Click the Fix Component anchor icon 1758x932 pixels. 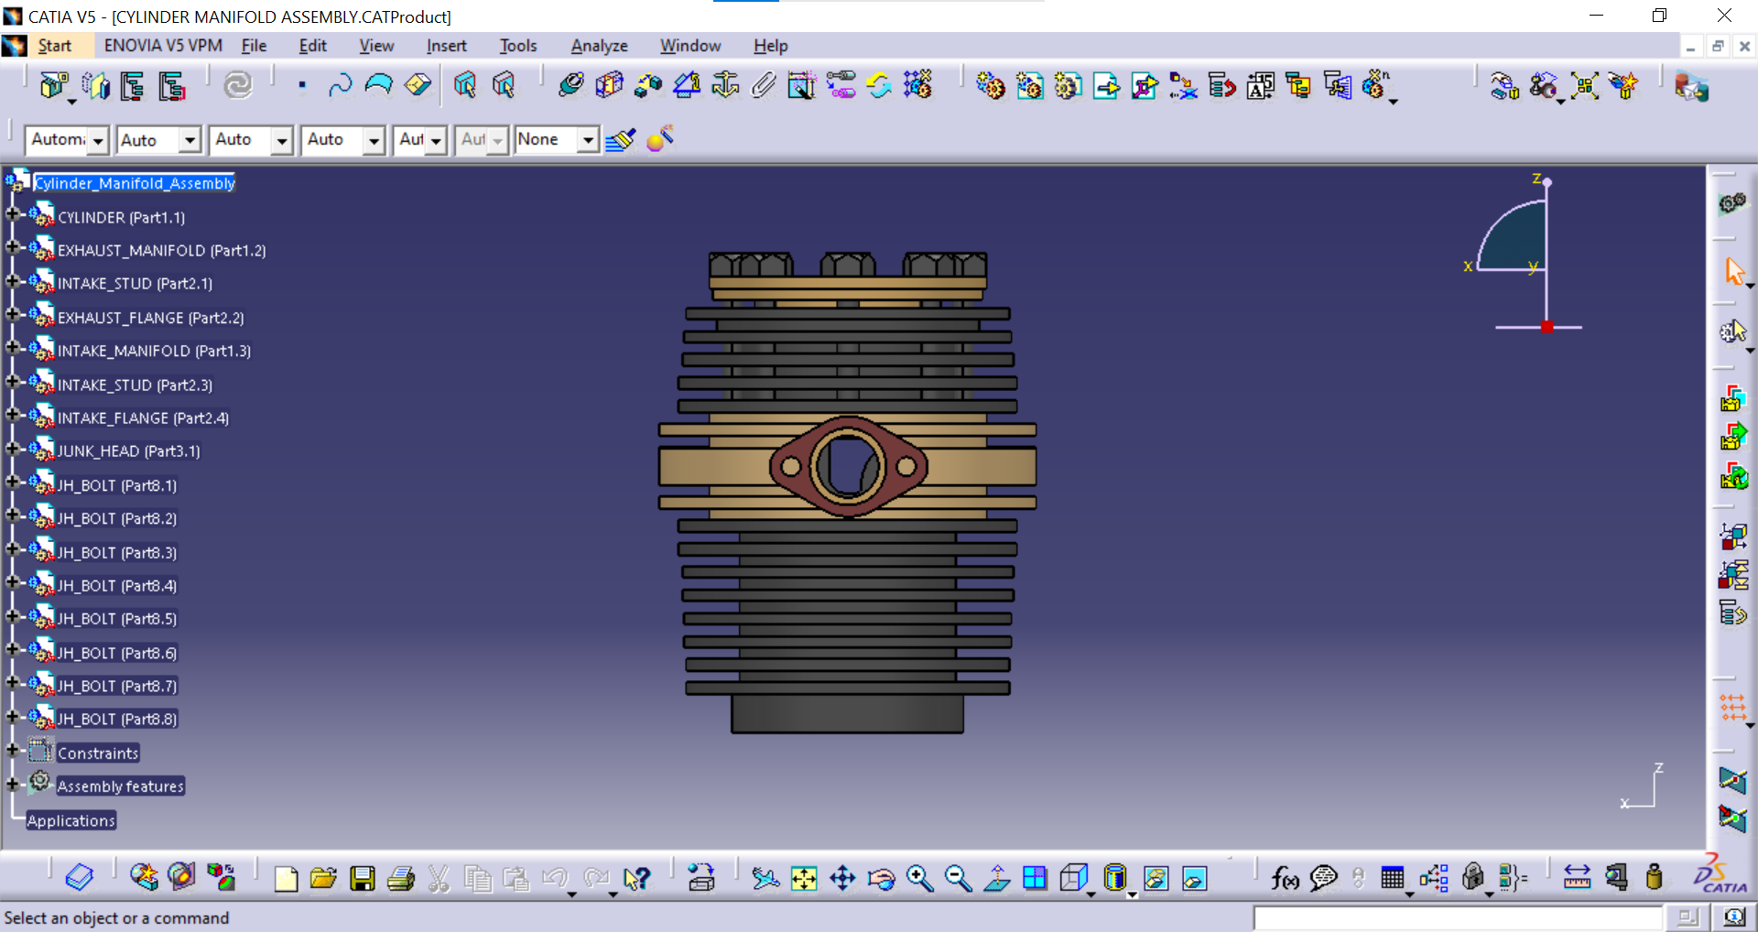click(725, 85)
